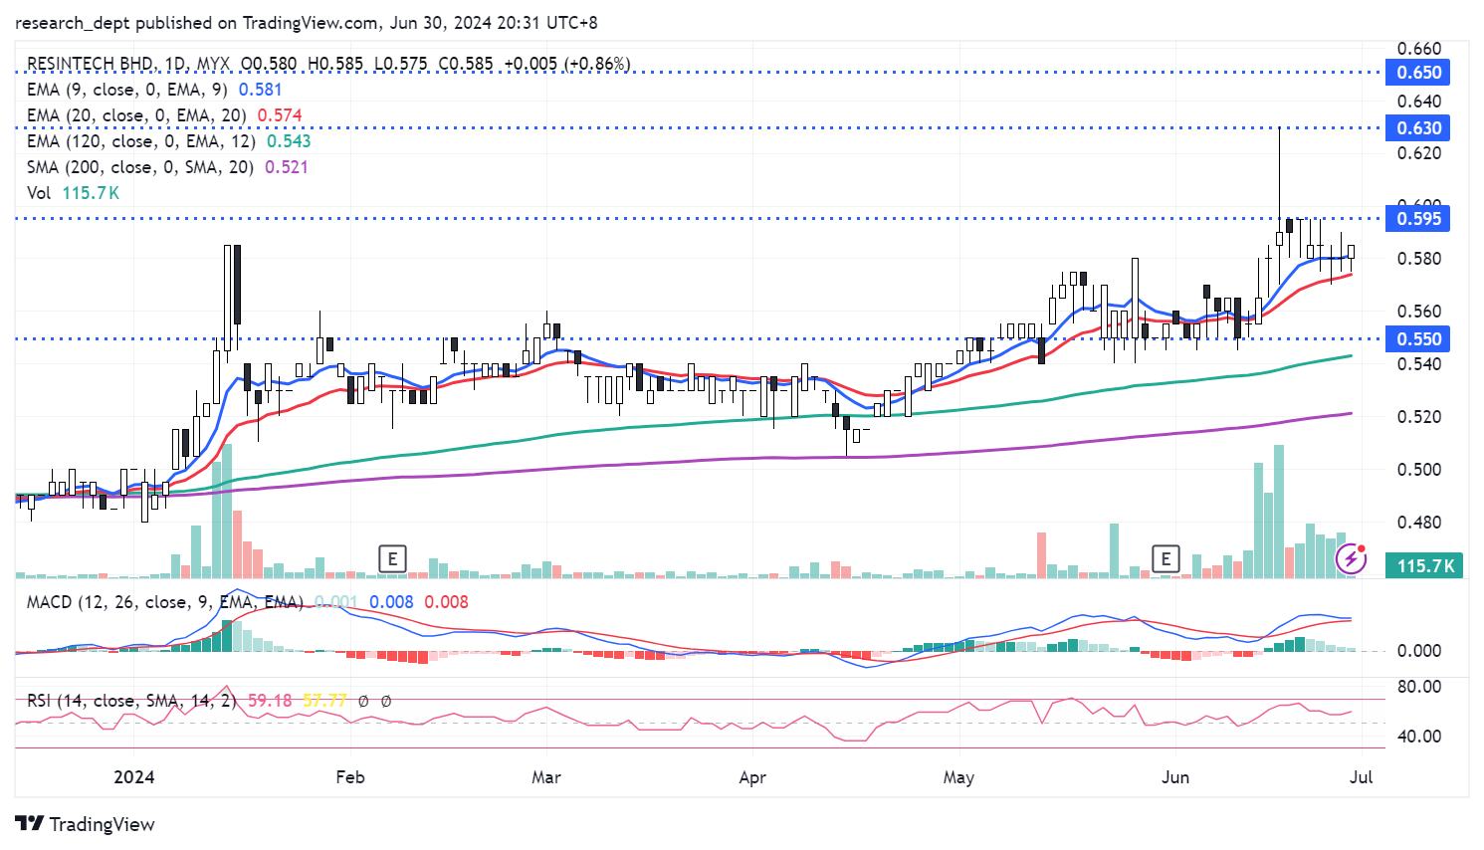Click the May label on time axis

(x=957, y=777)
